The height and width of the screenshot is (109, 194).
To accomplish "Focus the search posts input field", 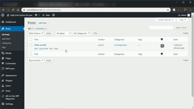I will [x=161, y=28].
